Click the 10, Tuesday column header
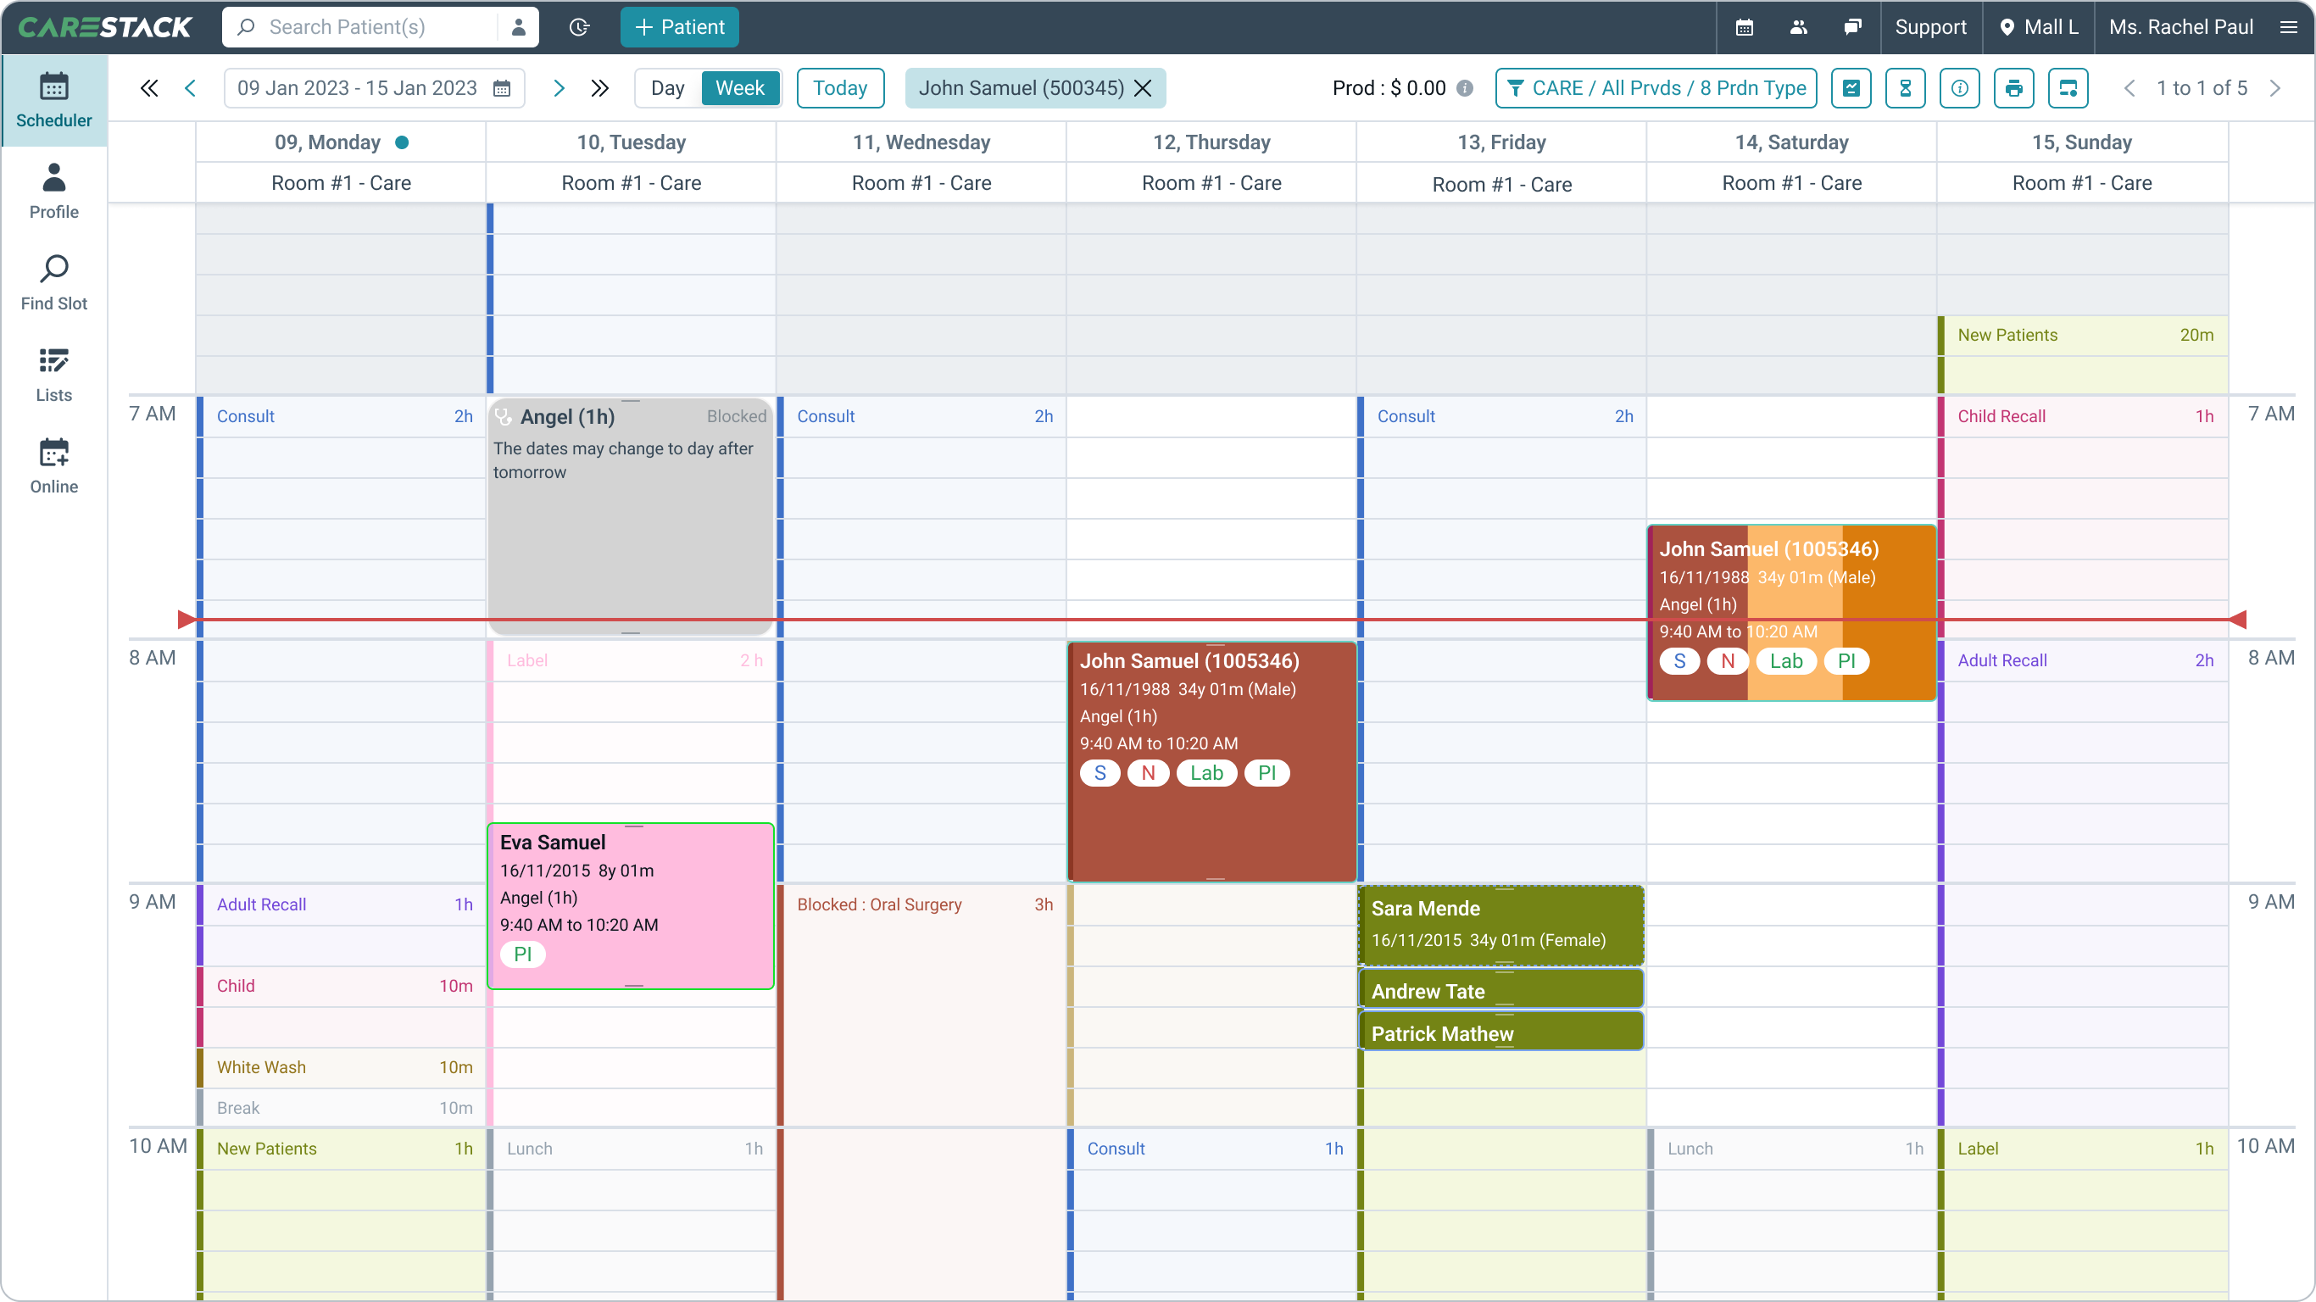This screenshot has width=2316, height=1302. coord(632,142)
